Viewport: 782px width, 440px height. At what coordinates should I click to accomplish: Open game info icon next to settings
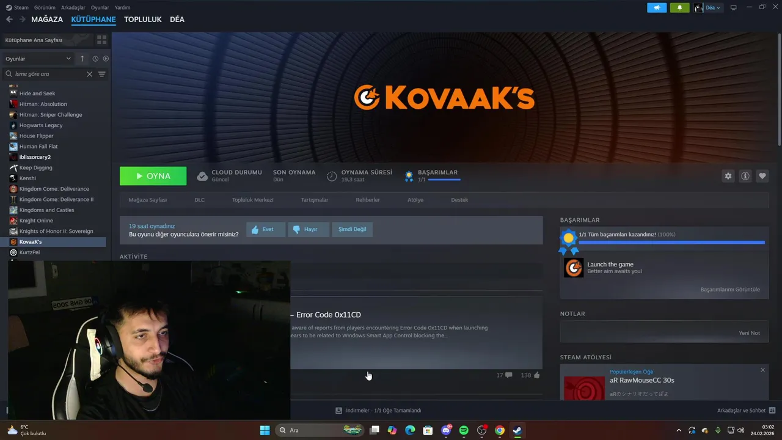745,176
